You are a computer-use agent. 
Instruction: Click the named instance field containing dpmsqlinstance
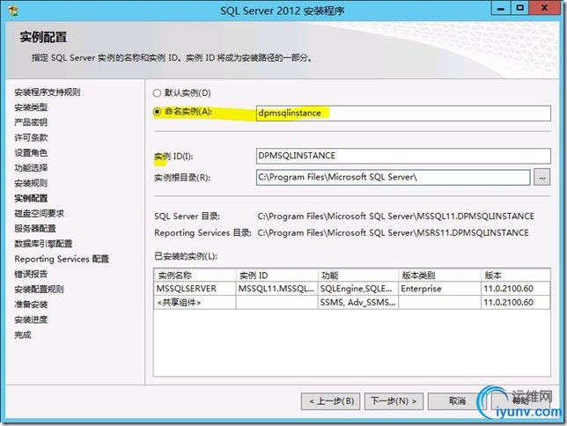pyautogui.click(x=403, y=114)
